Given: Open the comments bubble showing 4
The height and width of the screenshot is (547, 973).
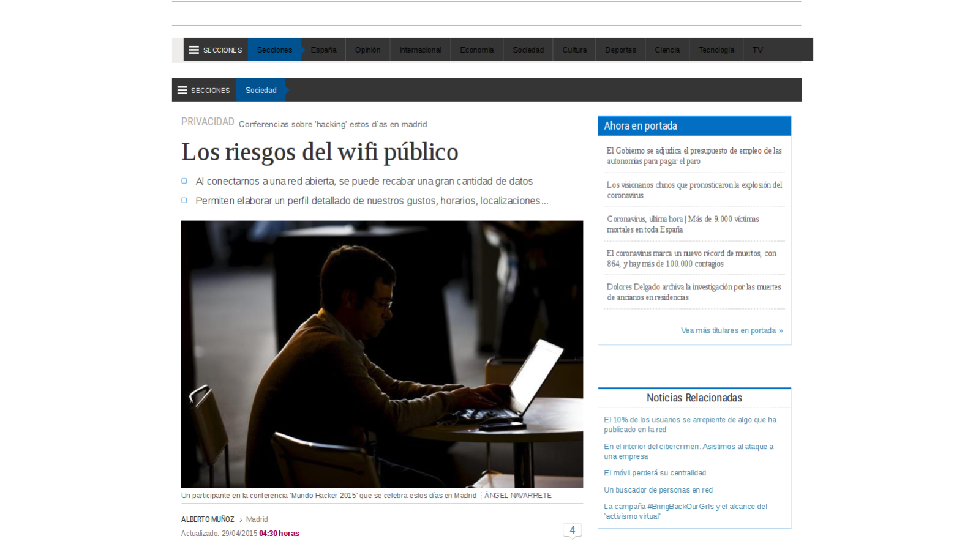Looking at the screenshot, I should (x=572, y=530).
